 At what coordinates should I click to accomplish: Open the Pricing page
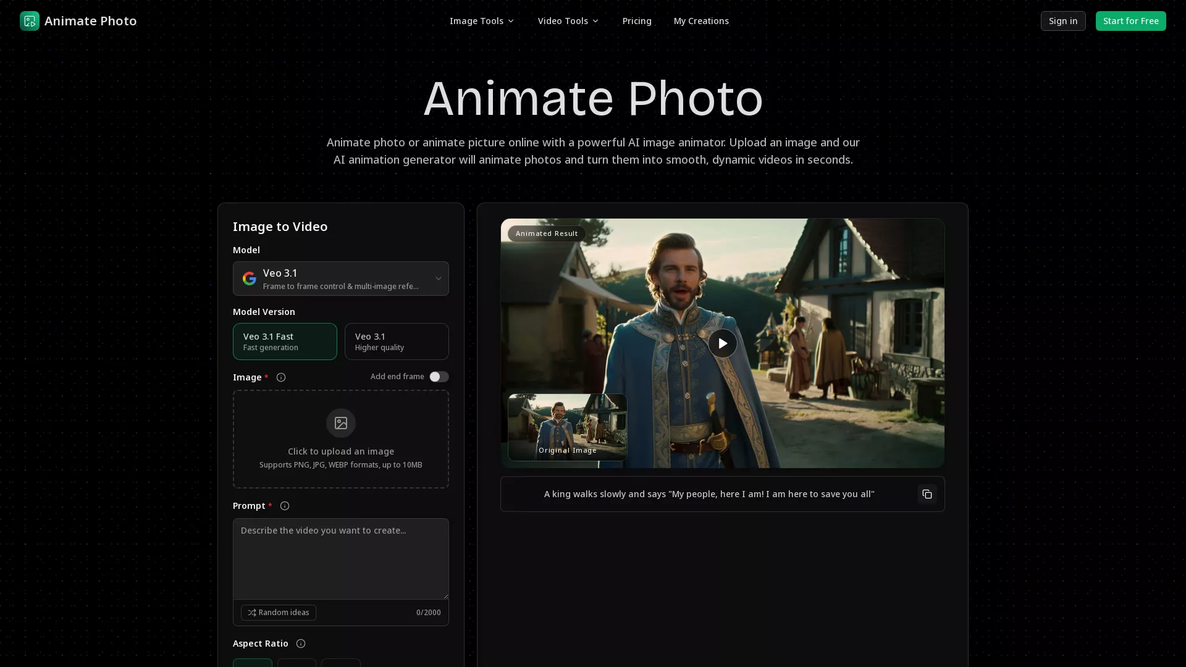click(637, 20)
